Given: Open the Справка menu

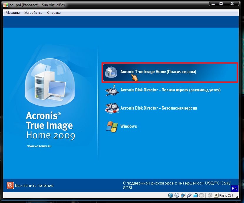Looking at the screenshot, I should coord(54,13).
